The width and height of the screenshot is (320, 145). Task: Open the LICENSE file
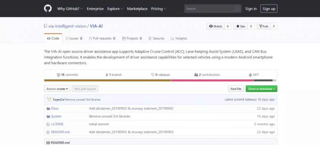[57, 124]
